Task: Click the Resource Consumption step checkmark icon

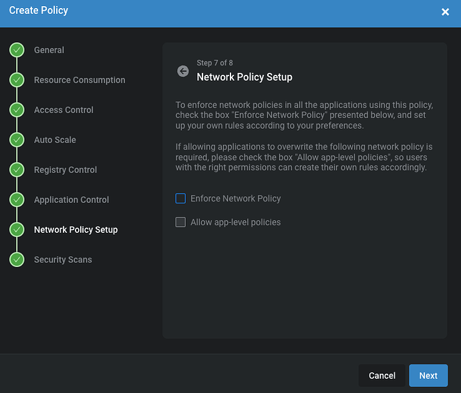Action: click(17, 80)
